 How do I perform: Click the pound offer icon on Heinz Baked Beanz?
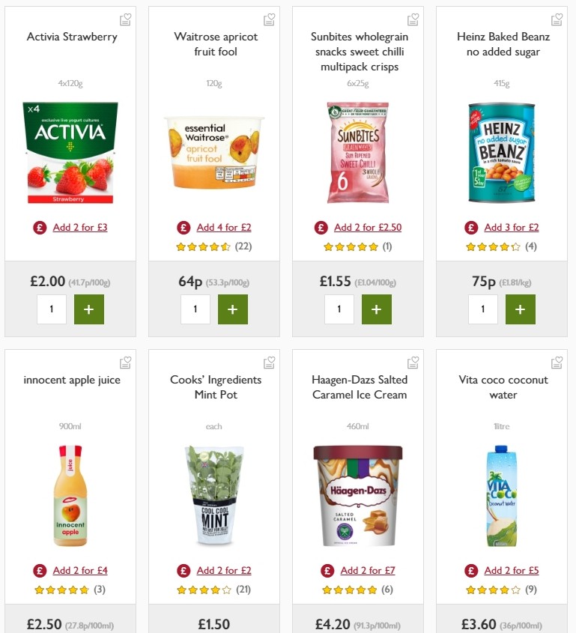point(470,227)
